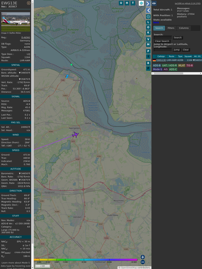Screen dimensions: 202x269
Task: Click the WIND section header
Action: point(16,135)
